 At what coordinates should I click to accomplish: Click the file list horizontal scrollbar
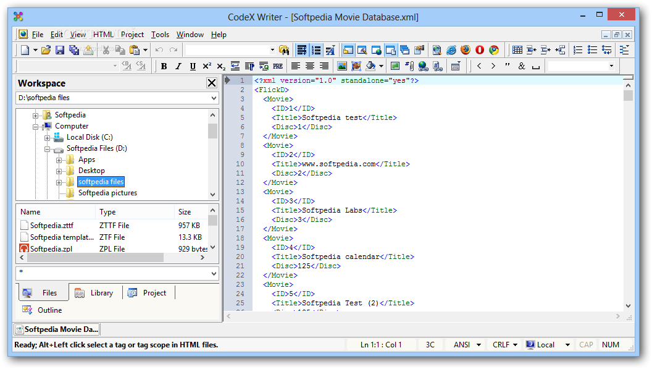pos(96,258)
